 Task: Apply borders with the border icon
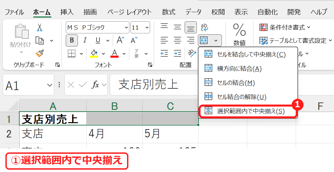click(71, 53)
